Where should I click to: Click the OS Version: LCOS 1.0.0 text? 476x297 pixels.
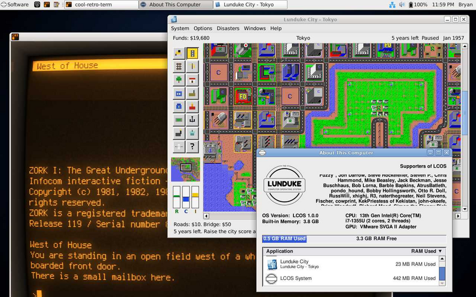(x=290, y=216)
